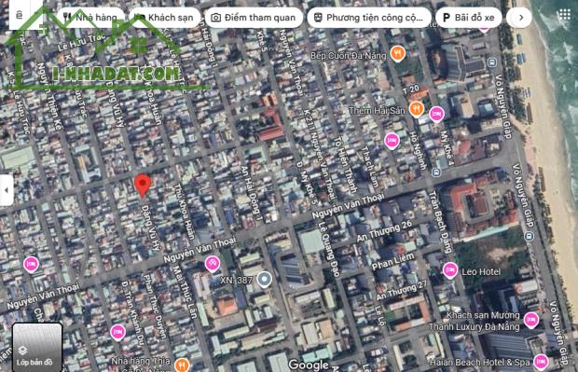Open Mường Thanh Luxury Đà Nẵng hotel marker
The image size is (578, 372).
pyautogui.click(x=530, y=320)
